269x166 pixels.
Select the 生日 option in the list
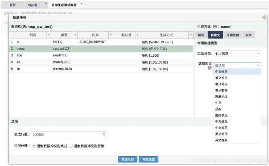tap(237, 103)
